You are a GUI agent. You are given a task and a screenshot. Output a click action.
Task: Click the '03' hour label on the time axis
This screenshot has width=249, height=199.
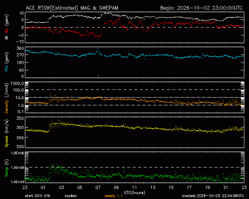coord(61,188)
